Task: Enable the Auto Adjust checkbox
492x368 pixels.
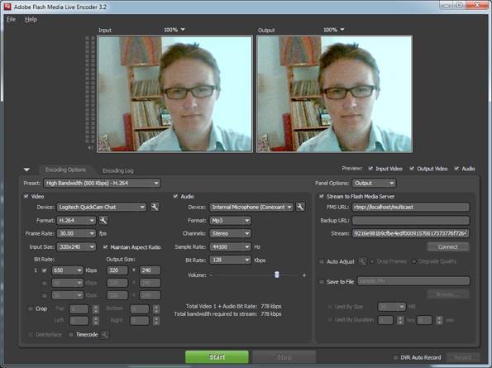Action: (x=322, y=261)
